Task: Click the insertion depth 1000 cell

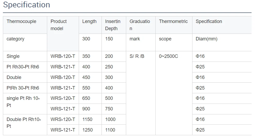Action: tap(114, 119)
